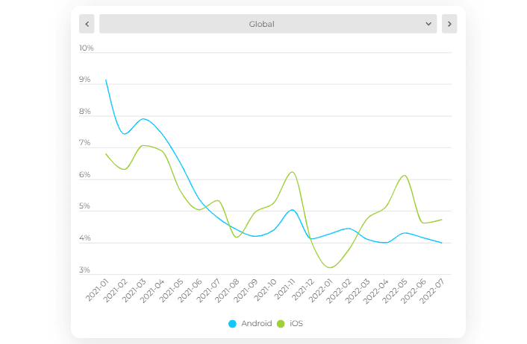The image size is (527, 344).
Task: Click the 3% y-axis label
Action: (85, 270)
